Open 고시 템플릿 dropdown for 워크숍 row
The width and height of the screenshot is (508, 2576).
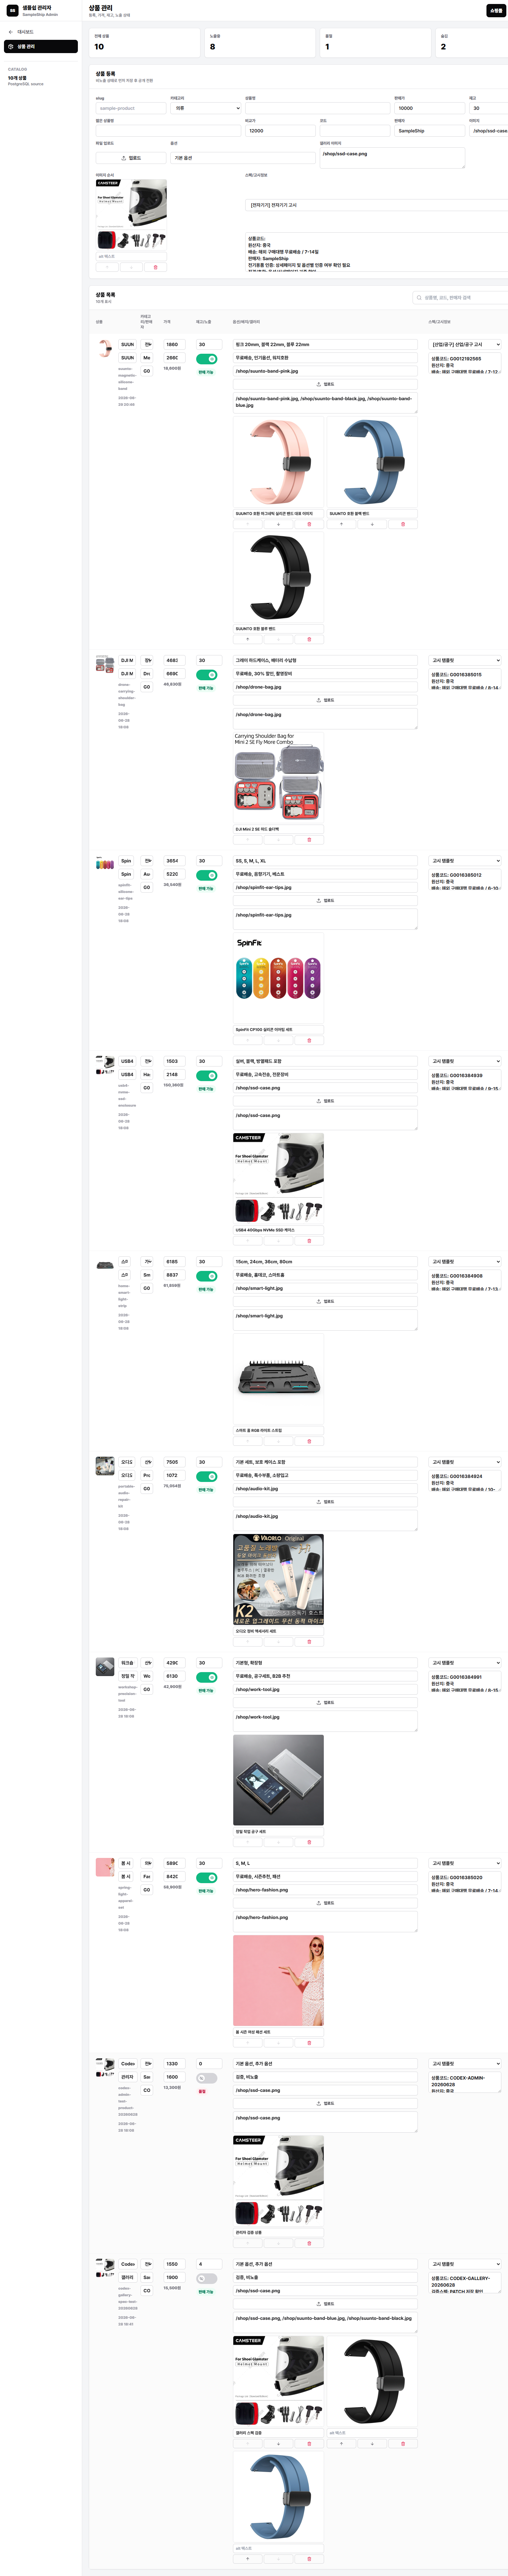tap(465, 1663)
